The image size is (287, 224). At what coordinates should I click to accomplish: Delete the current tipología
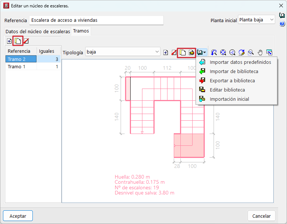point(174,53)
